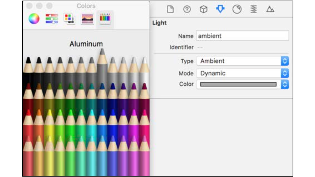Open the File inspector icon
The image size is (315, 177).
170,9
